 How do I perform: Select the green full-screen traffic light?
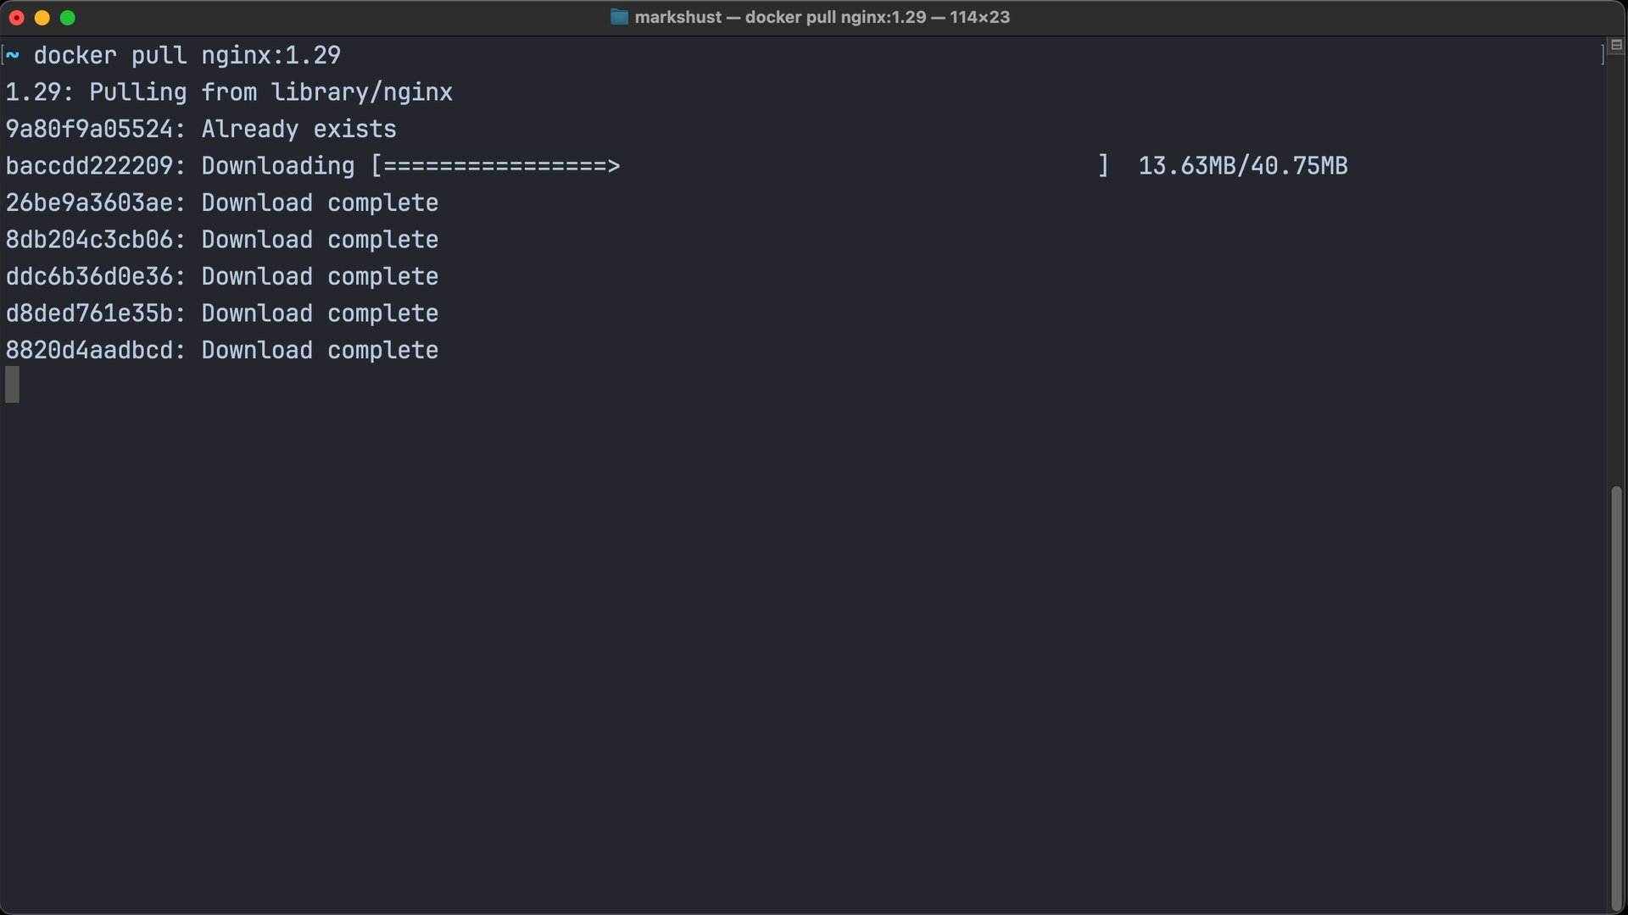click(x=68, y=17)
